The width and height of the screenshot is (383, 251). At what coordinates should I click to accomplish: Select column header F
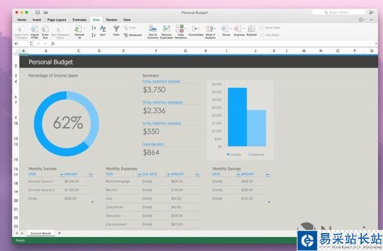[156, 51]
